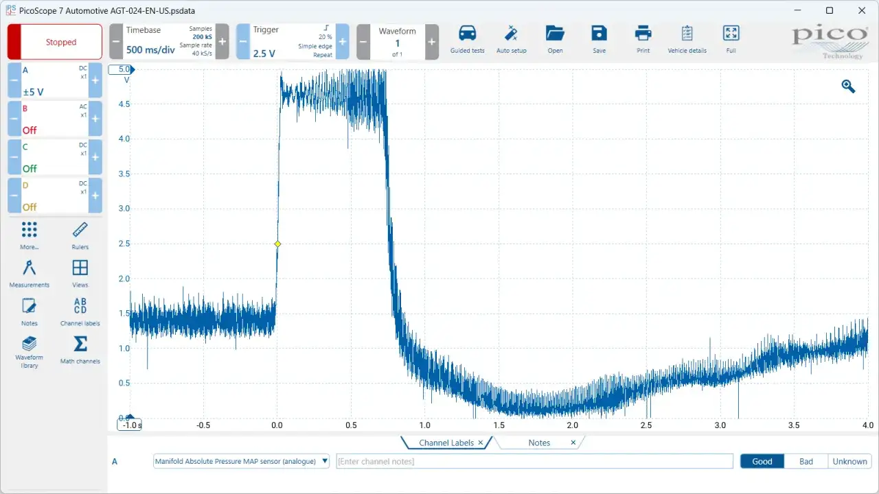Print the waveform using printer icon
The width and height of the screenshot is (879, 494).
click(x=643, y=33)
